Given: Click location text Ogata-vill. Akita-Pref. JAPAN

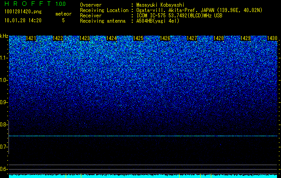Looking at the screenshot, I should click(175, 10).
